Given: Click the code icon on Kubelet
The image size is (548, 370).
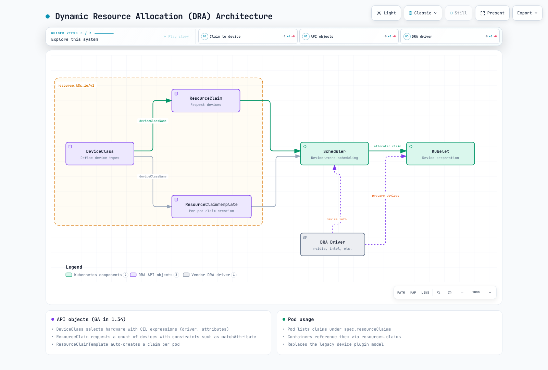Looking at the screenshot, I should click(x=411, y=147).
